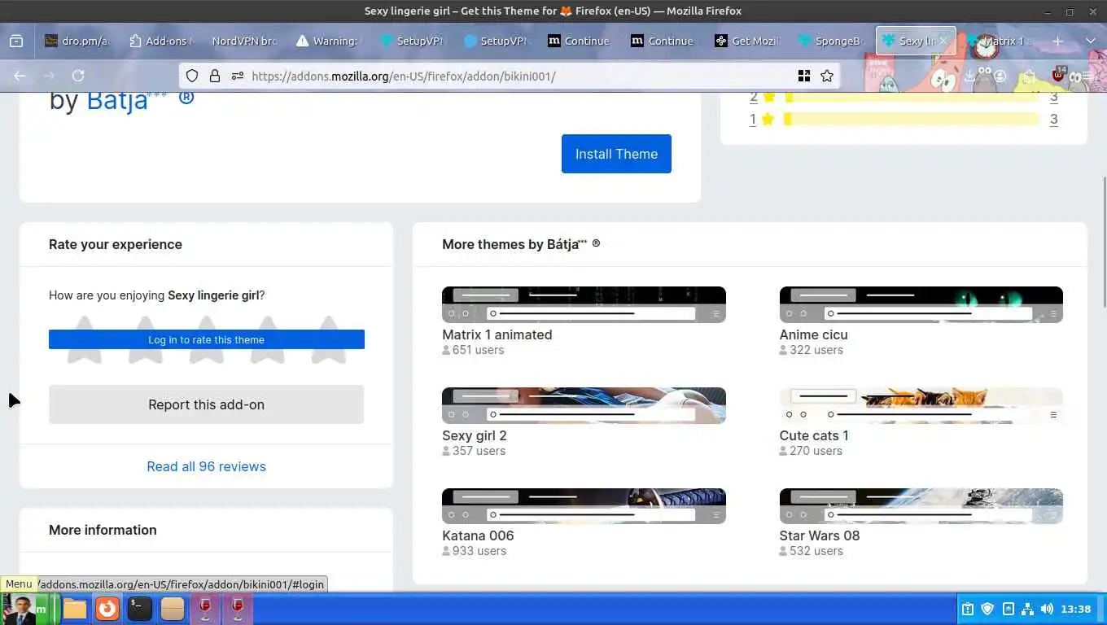1107x625 pixels.
Task: Open the Cute cats 1 theme preview
Action: [921, 405]
